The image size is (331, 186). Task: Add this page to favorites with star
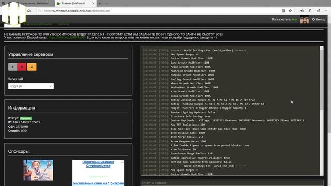[x=290, y=11]
